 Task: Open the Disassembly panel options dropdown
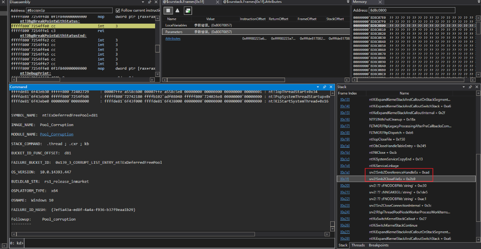[x=143, y=2]
